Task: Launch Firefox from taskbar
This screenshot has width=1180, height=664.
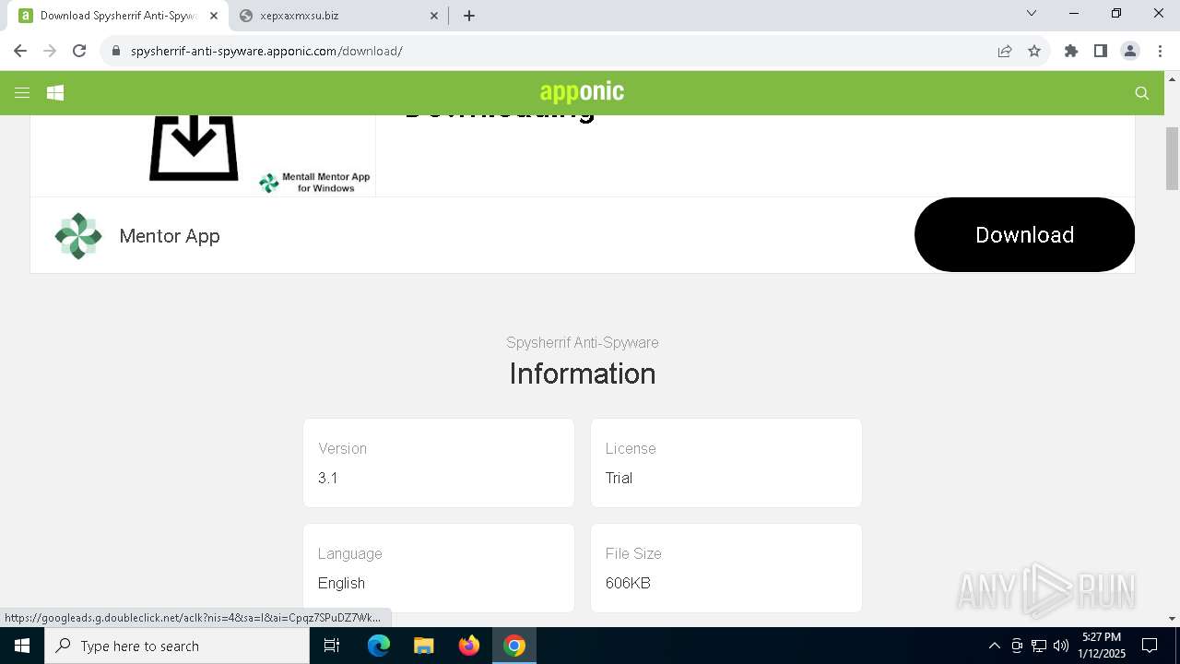Action: [x=469, y=646]
